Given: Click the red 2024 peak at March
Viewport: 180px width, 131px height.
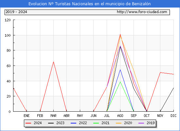Looking at the screenshot, I should pyautogui.click(x=53, y=62).
